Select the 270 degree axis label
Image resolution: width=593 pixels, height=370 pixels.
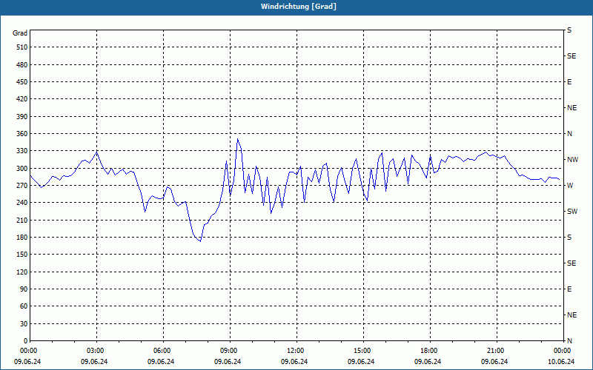tap(21, 186)
